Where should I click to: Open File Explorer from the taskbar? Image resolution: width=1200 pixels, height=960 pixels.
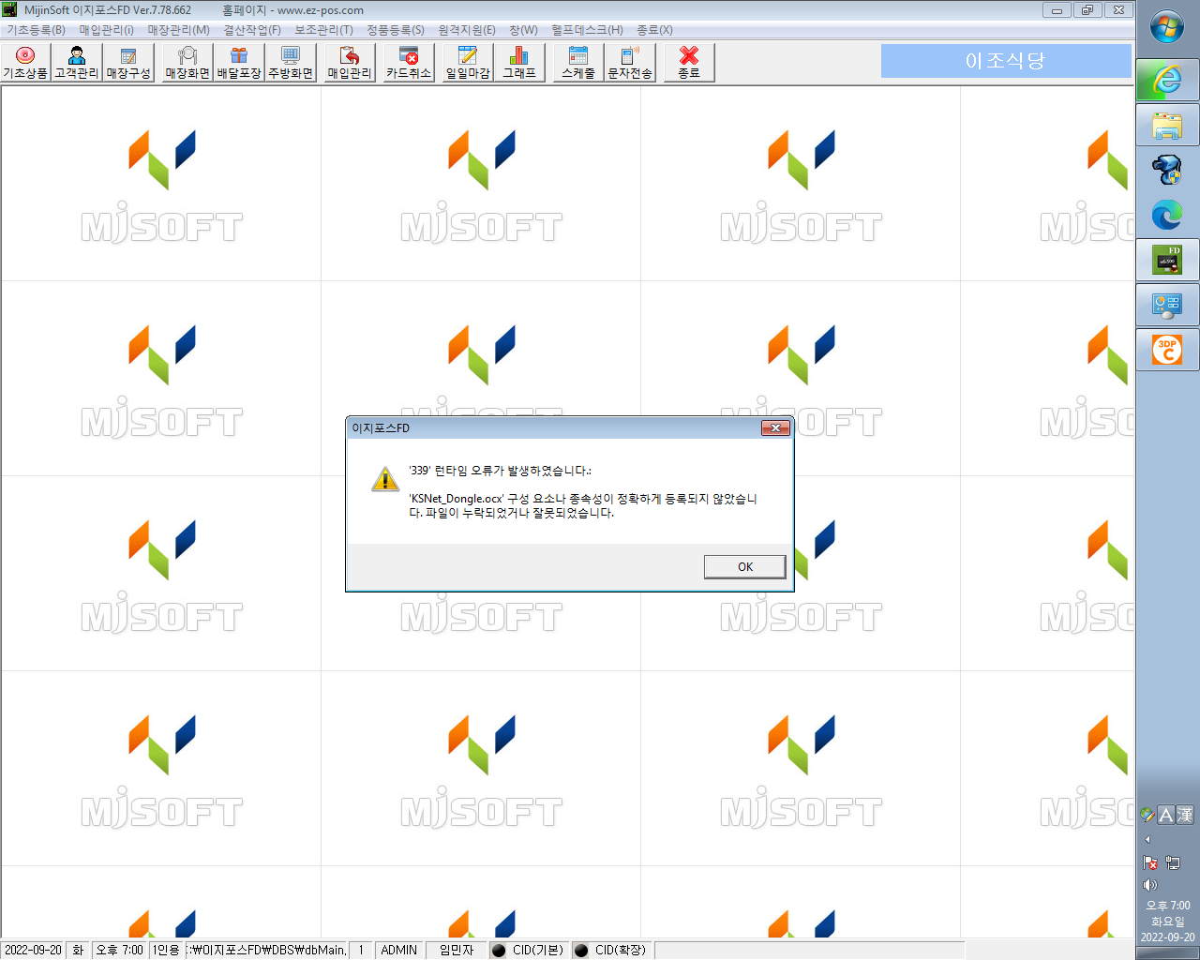click(x=1167, y=125)
